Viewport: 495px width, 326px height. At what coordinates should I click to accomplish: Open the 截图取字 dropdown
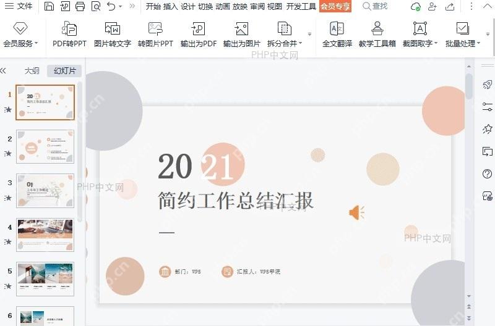[420, 35]
